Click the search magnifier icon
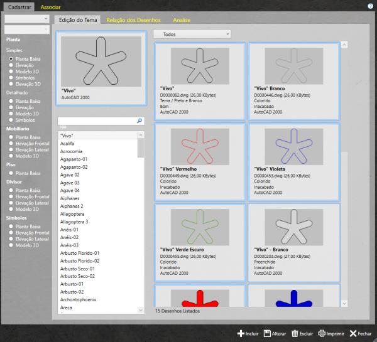Screen dimensions: 377x342 click(139, 120)
